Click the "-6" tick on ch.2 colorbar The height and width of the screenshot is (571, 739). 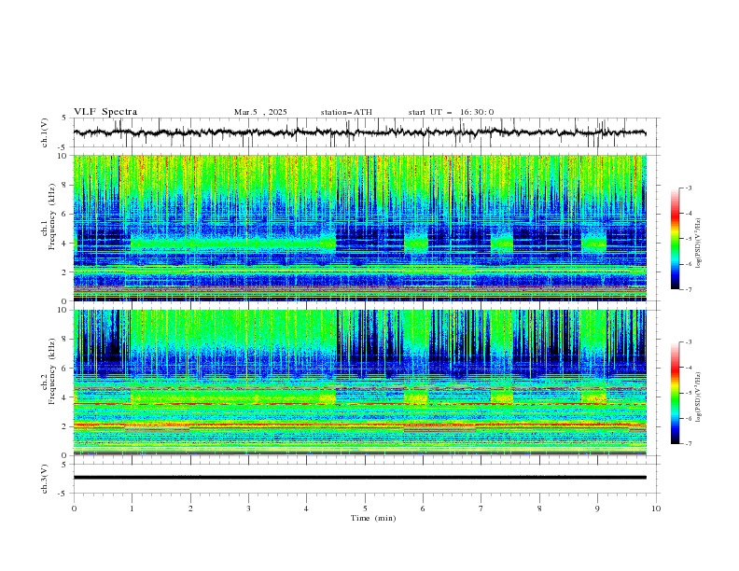click(689, 418)
